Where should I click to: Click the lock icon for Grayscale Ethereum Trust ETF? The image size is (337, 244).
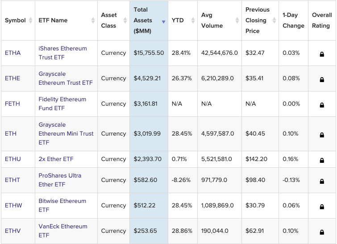coord(321,79)
